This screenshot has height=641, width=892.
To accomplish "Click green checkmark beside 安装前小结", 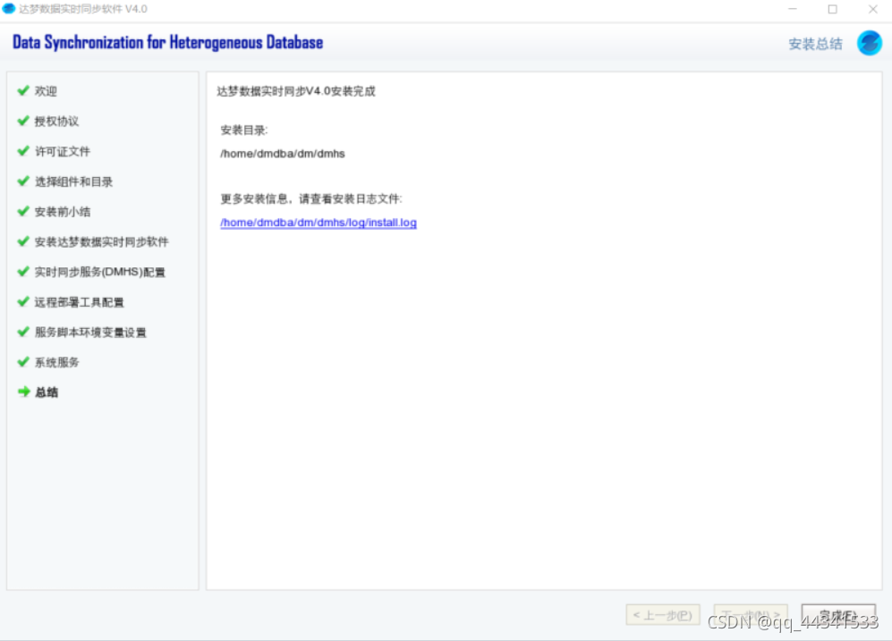I will [x=23, y=211].
